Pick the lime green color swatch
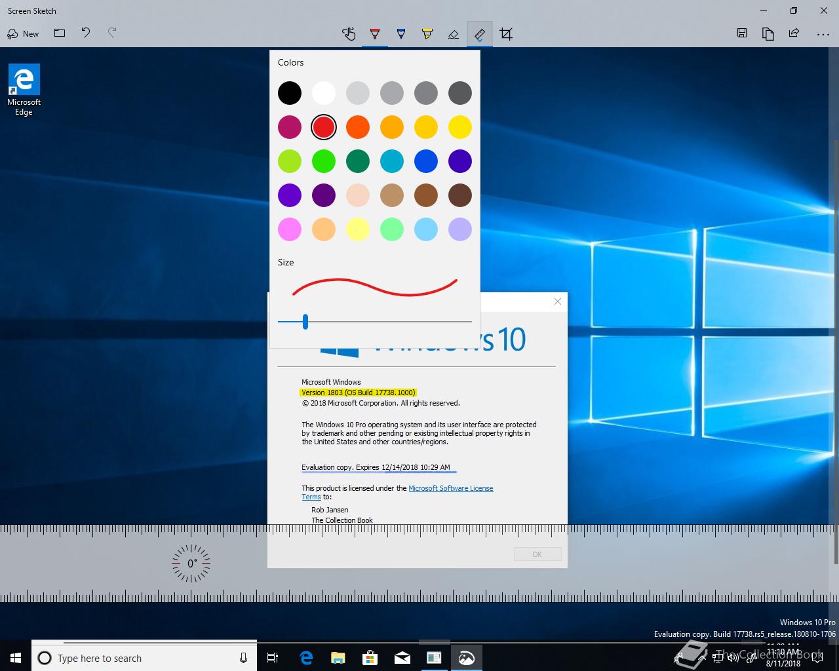This screenshot has width=839, height=671. tap(290, 161)
